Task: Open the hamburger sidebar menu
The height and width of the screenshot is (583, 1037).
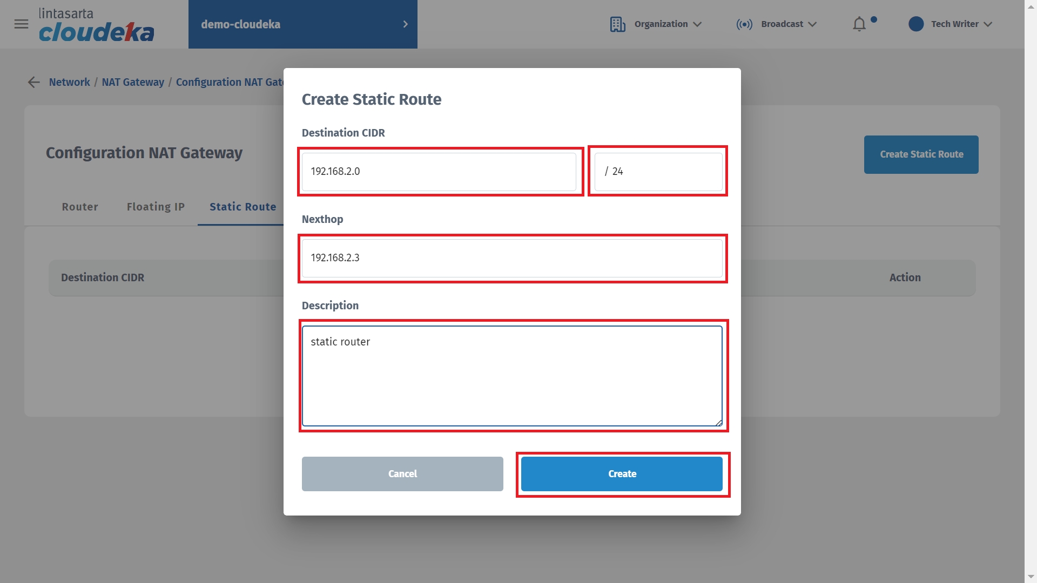Action: pyautogui.click(x=21, y=24)
